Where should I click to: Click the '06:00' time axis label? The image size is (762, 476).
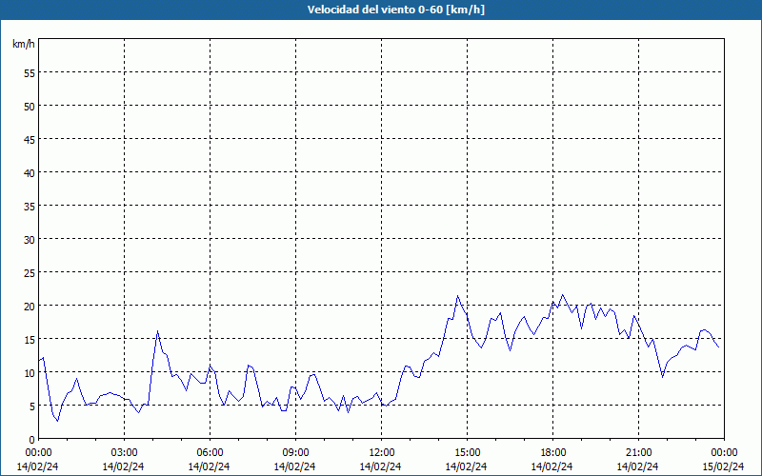[210, 453]
